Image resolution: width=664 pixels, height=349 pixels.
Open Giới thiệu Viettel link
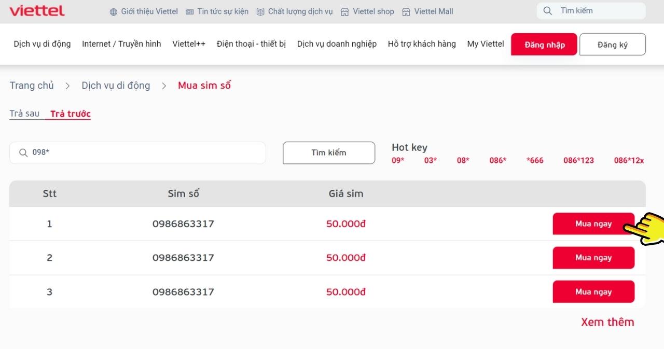coord(149,11)
